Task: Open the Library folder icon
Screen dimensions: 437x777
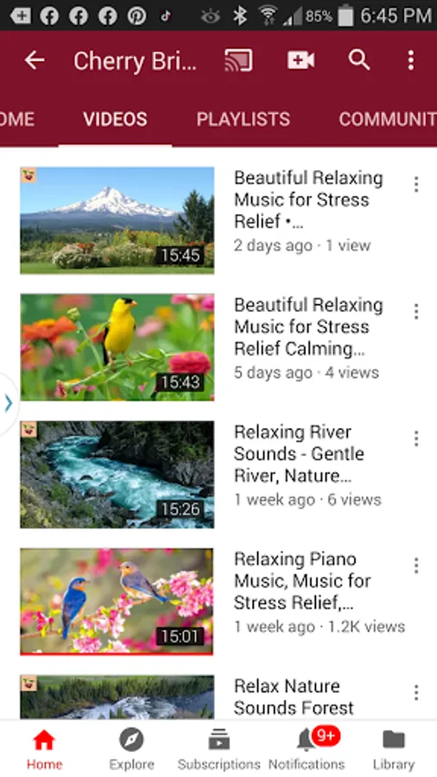Action: (x=394, y=749)
